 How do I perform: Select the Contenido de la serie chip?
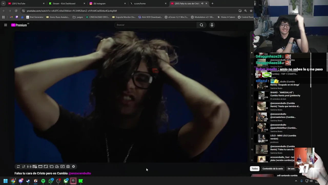point(273,169)
